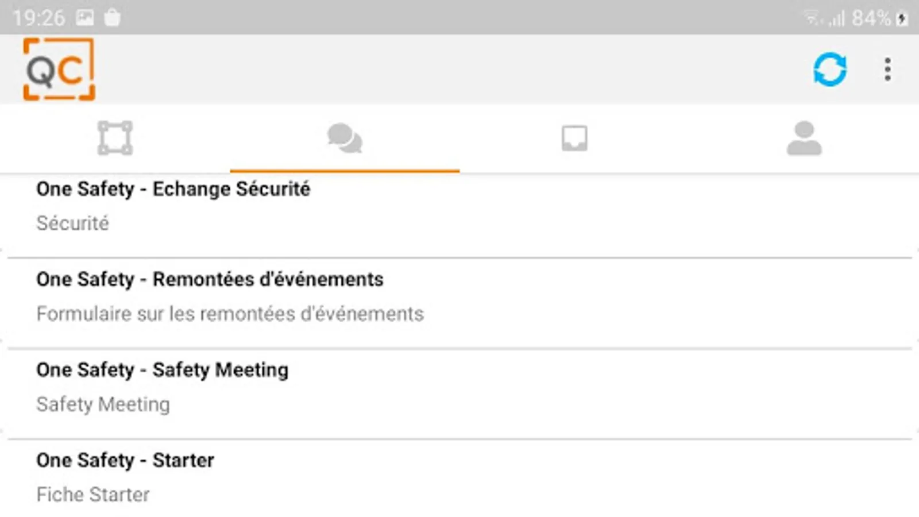Image resolution: width=919 pixels, height=517 pixels.
Task: Select the chat bubbles tab
Action: 345,138
